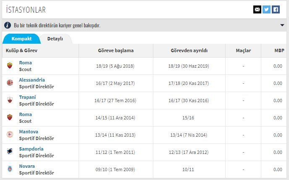Open the Trapani club link

tap(27, 97)
